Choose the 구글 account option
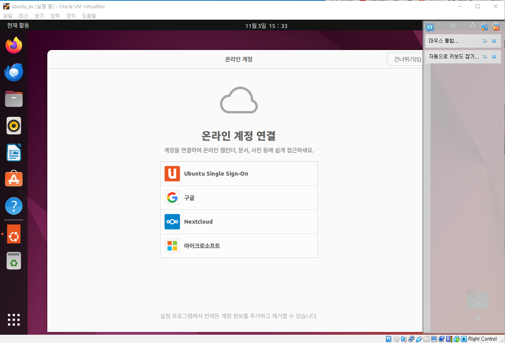Viewport: 505px width, 343px height. (239, 198)
